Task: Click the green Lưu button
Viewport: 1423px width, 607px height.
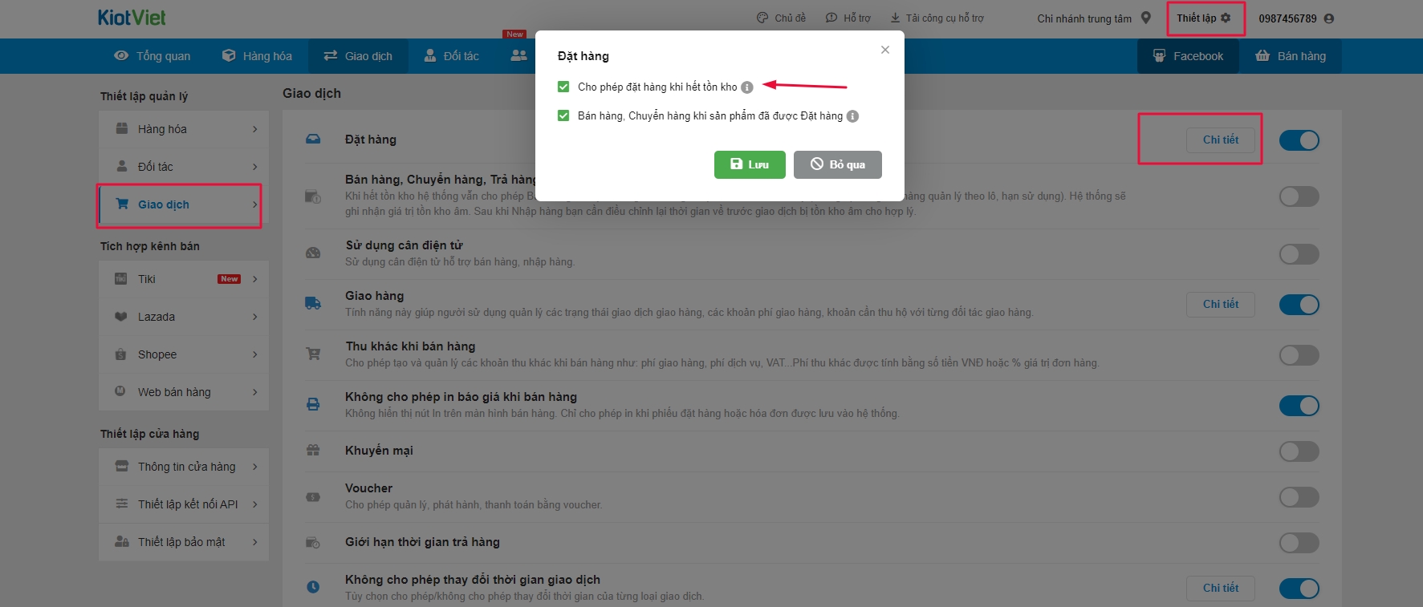Action: 749,164
